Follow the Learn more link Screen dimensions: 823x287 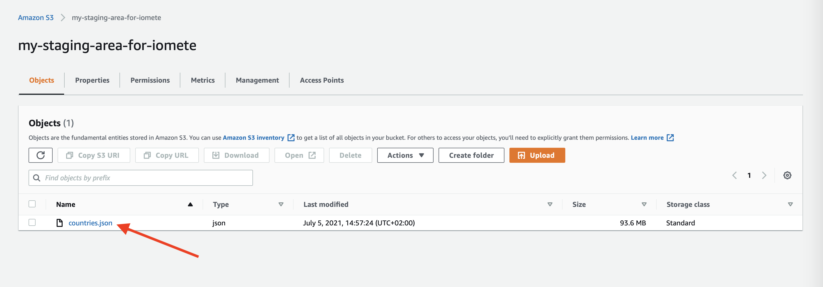click(647, 138)
